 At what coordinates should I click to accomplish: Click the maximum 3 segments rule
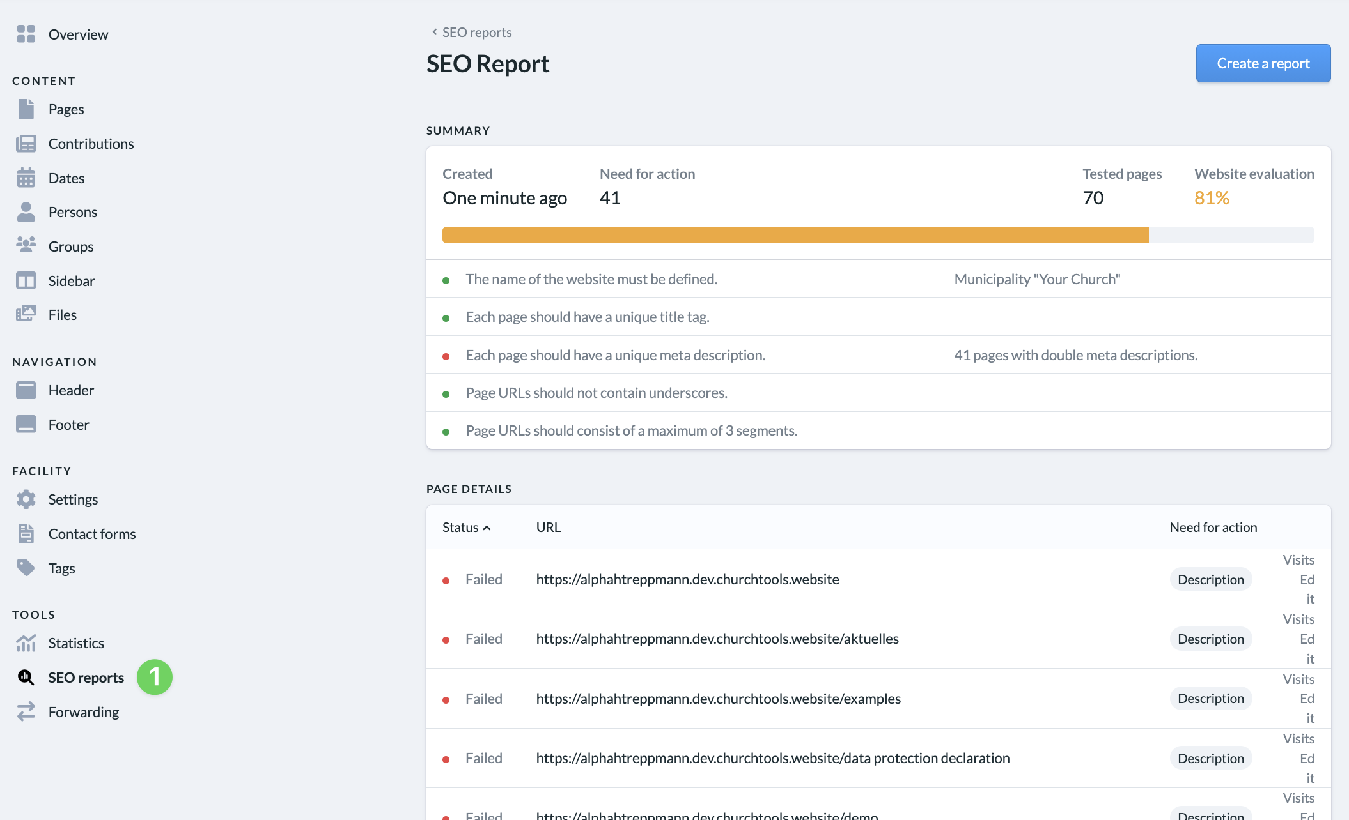click(632, 430)
